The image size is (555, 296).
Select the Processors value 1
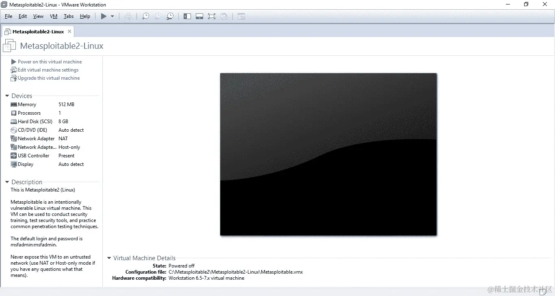click(60, 113)
